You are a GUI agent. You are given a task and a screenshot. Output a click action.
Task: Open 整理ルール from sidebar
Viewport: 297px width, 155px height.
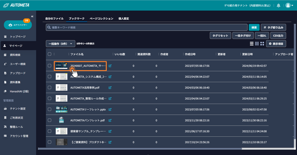[16, 127]
